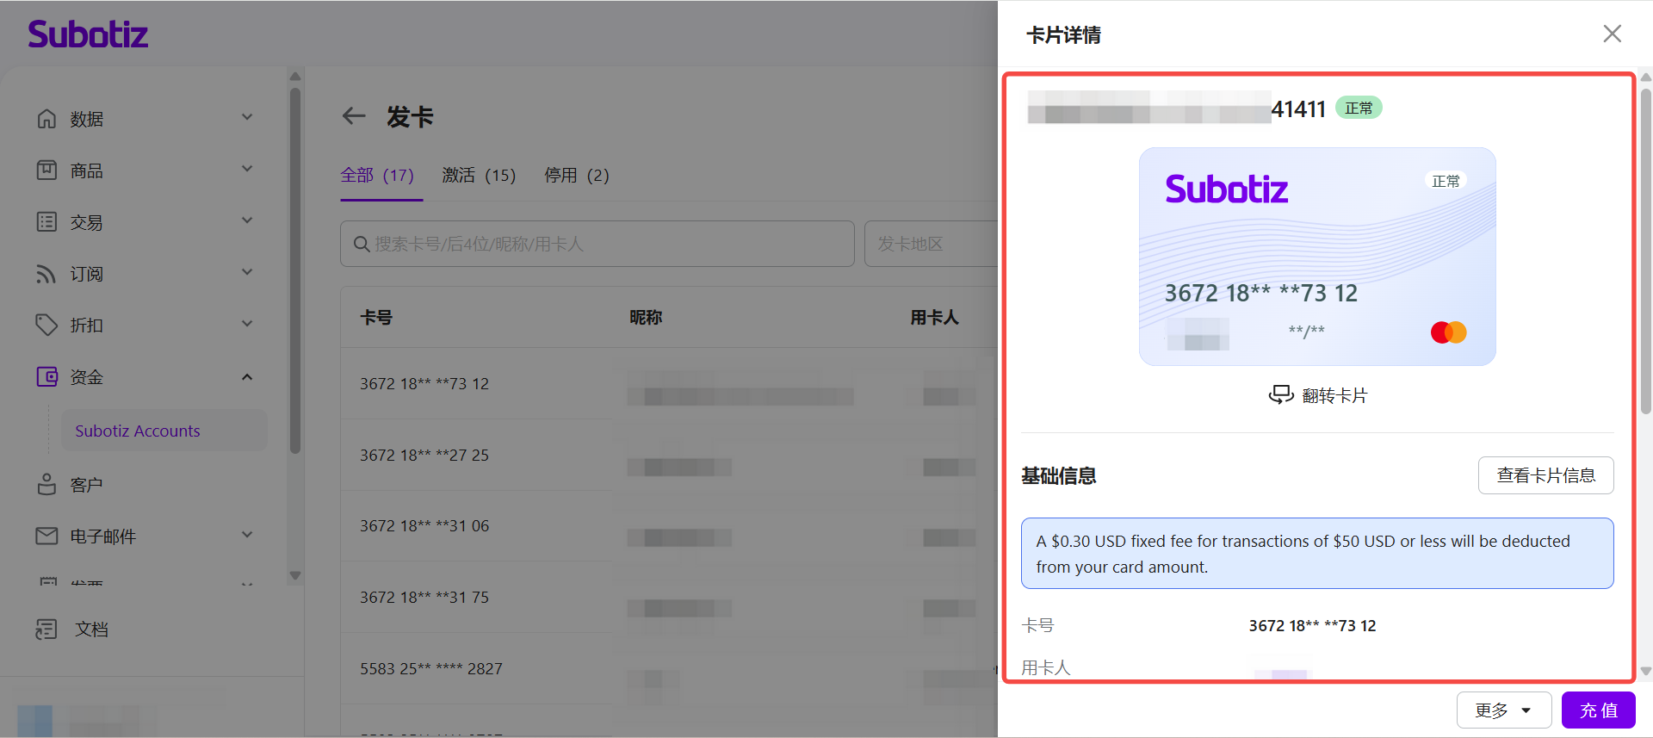
Task: Click the 卡号 column header
Action: 376,318
